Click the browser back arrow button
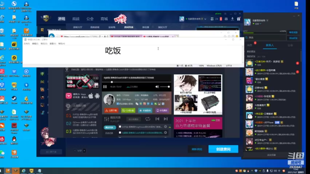 52,36
